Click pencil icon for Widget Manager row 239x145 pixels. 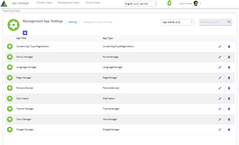[220, 130]
